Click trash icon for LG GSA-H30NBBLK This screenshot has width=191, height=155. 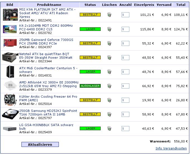[109, 129]
